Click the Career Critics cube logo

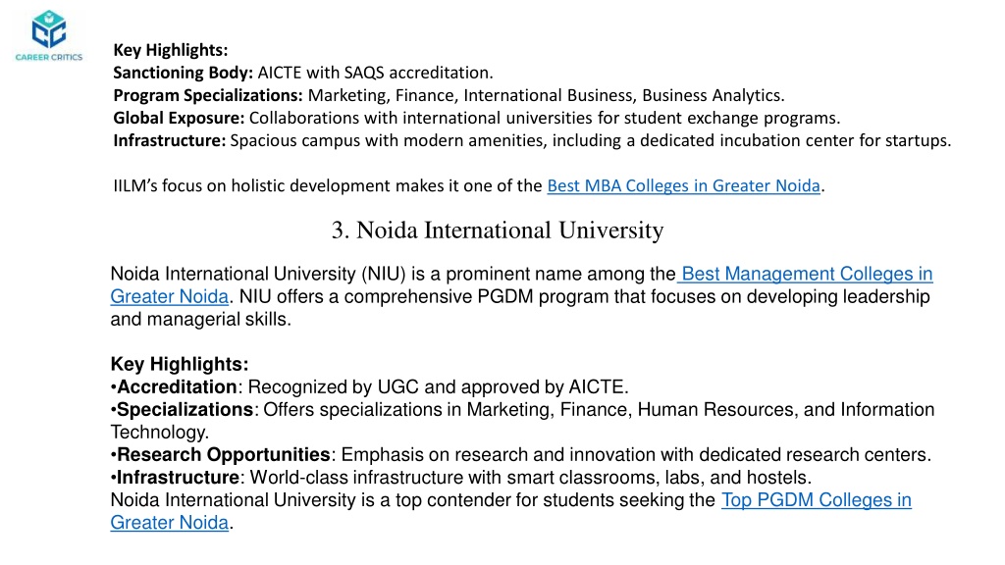coord(49,28)
